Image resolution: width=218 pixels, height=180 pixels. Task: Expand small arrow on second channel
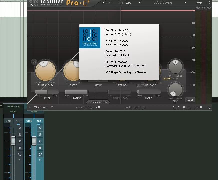[x=40, y=160]
